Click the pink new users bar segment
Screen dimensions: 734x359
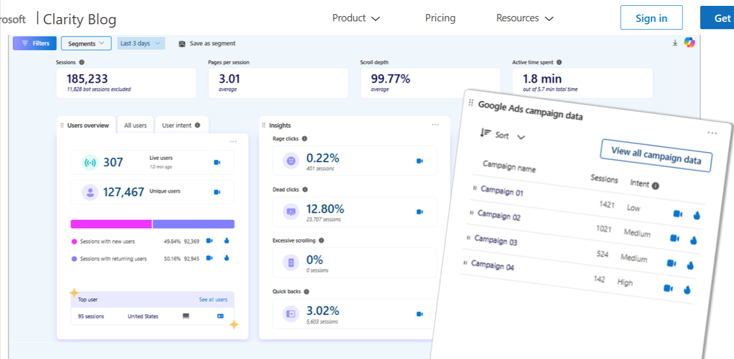(111, 224)
